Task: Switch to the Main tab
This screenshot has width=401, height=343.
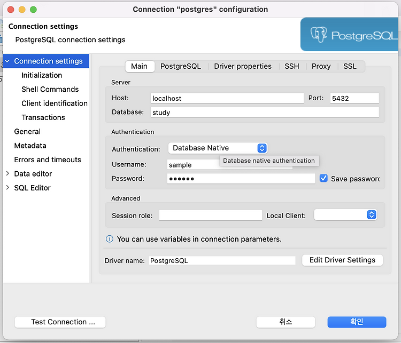Action: pos(140,66)
